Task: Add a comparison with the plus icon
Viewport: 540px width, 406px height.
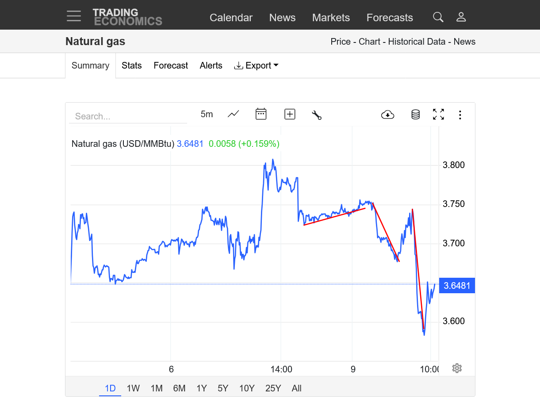Action: [290, 114]
